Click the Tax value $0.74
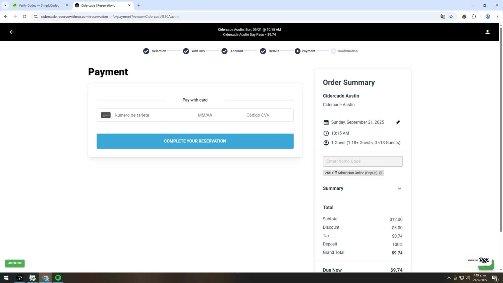 [397, 236]
